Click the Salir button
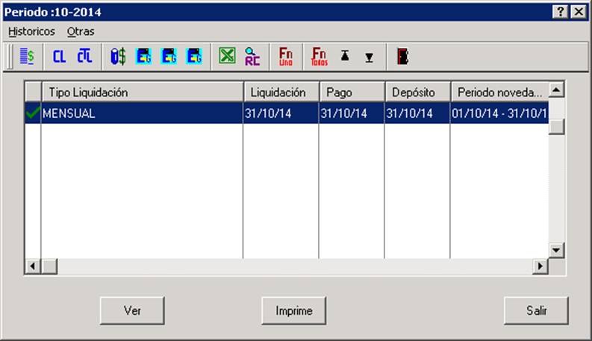Image resolution: width=592 pixels, height=341 pixels. pos(536,310)
